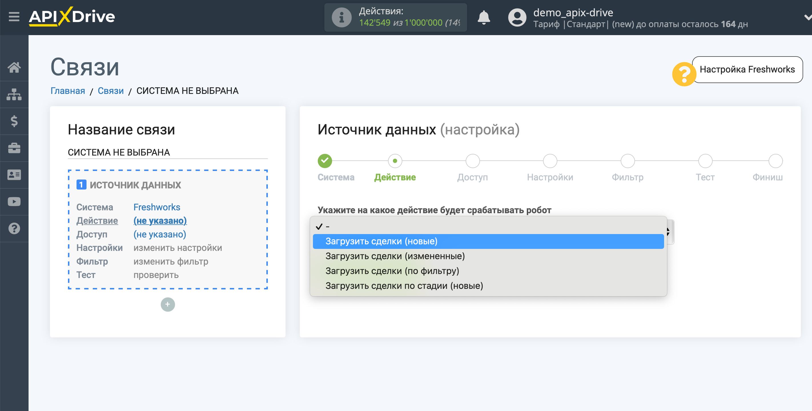Click the number 1 badge of ИСТОЧНИК ДАННЫХ
Screen dimensions: 812x411
[81, 185]
